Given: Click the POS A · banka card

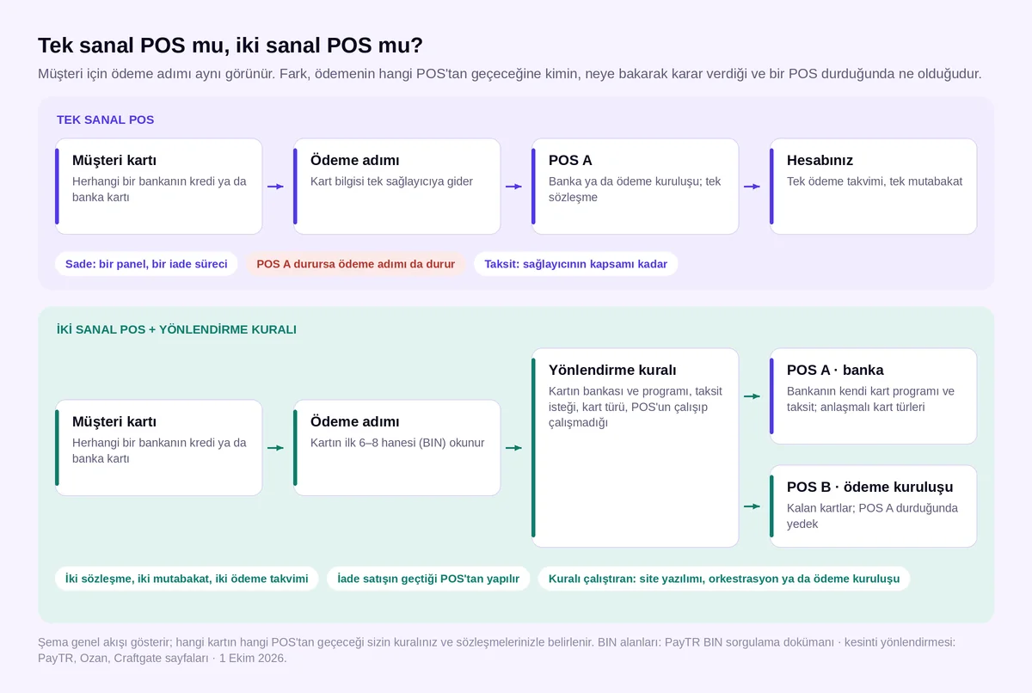Looking at the screenshot, I should (x=873, y=396).
